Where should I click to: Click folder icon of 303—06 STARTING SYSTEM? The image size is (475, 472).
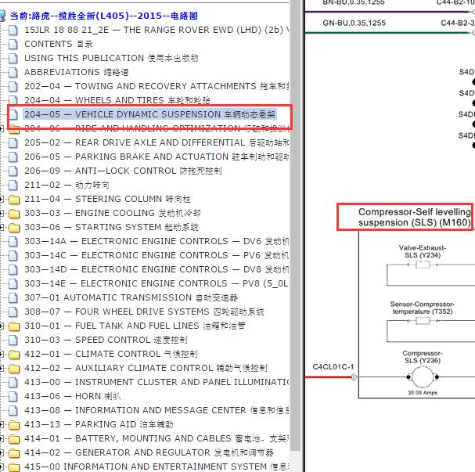[x=14, y=228]
